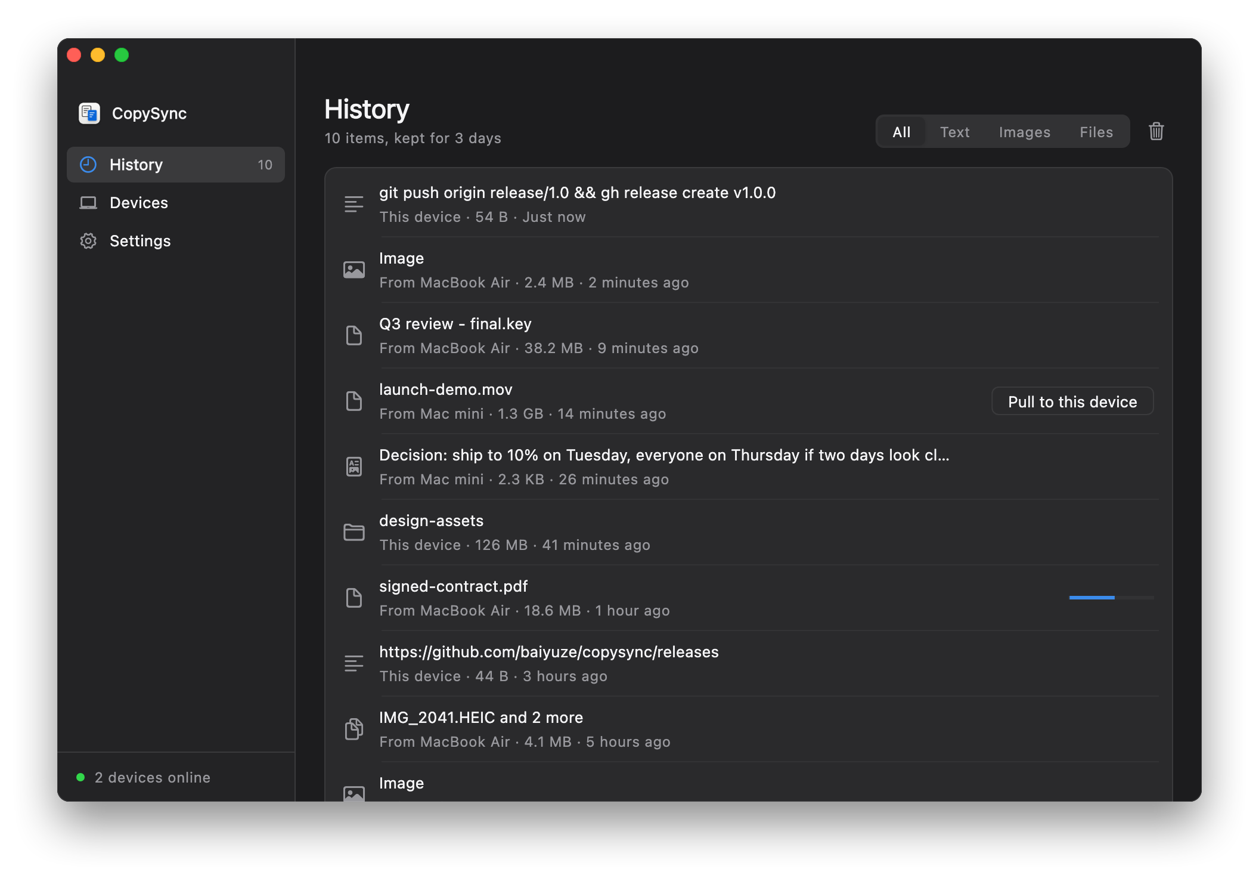Click the file icon for Q3 review - final.key
This screenshot has width=1259, height=878.
pos(353,335)
